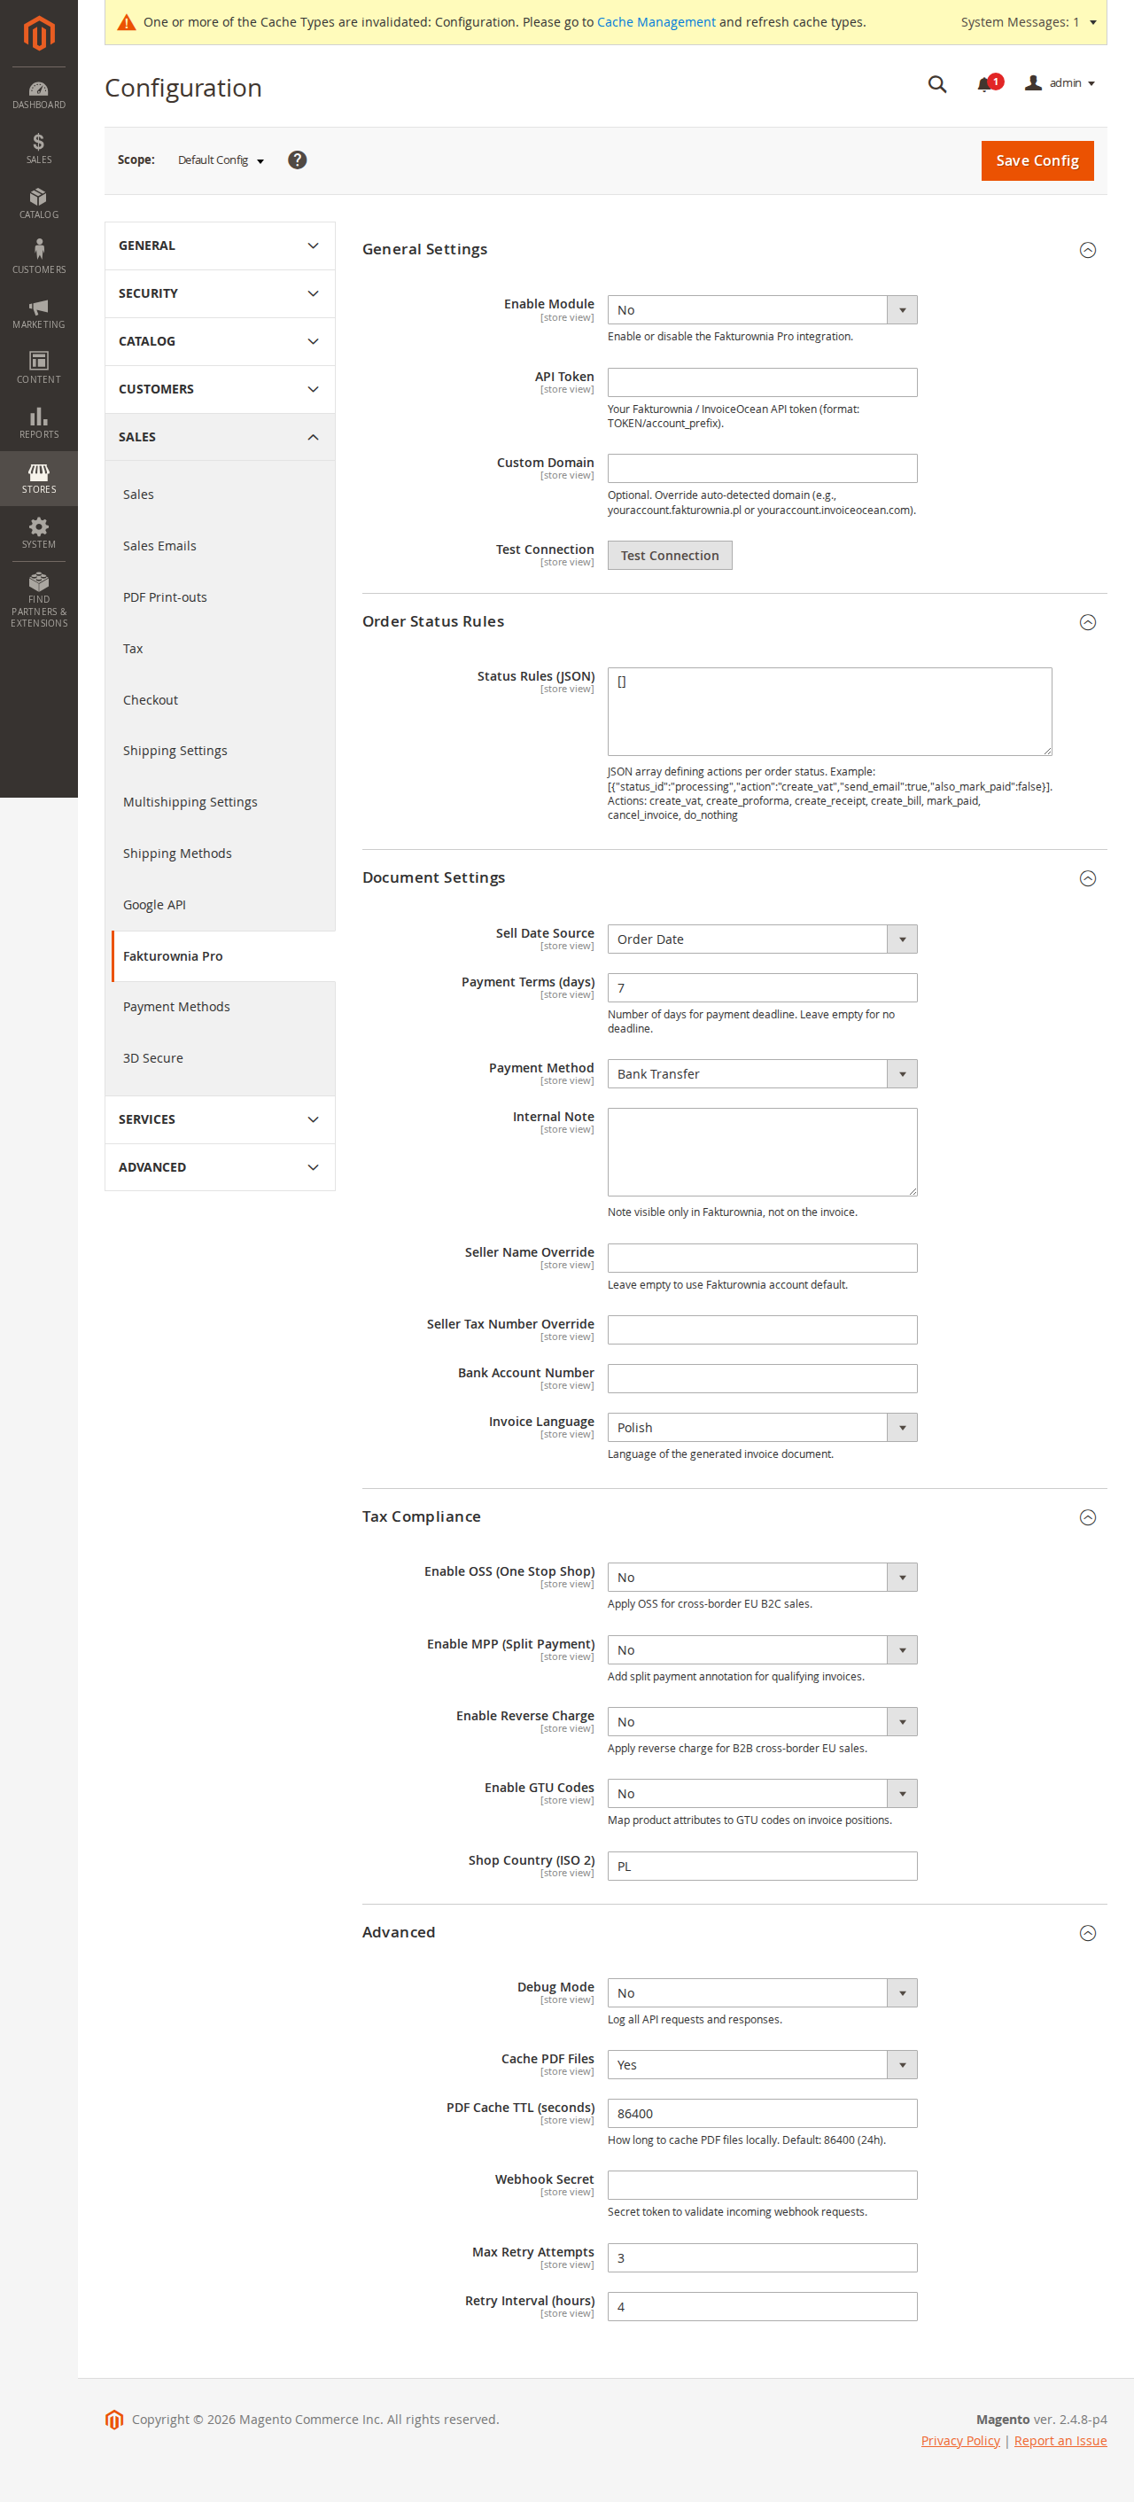Click the Magento logo in sidebar

click(39, 33)
